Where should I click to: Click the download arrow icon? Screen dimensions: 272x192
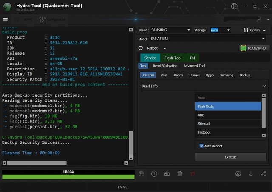(251, 174)
